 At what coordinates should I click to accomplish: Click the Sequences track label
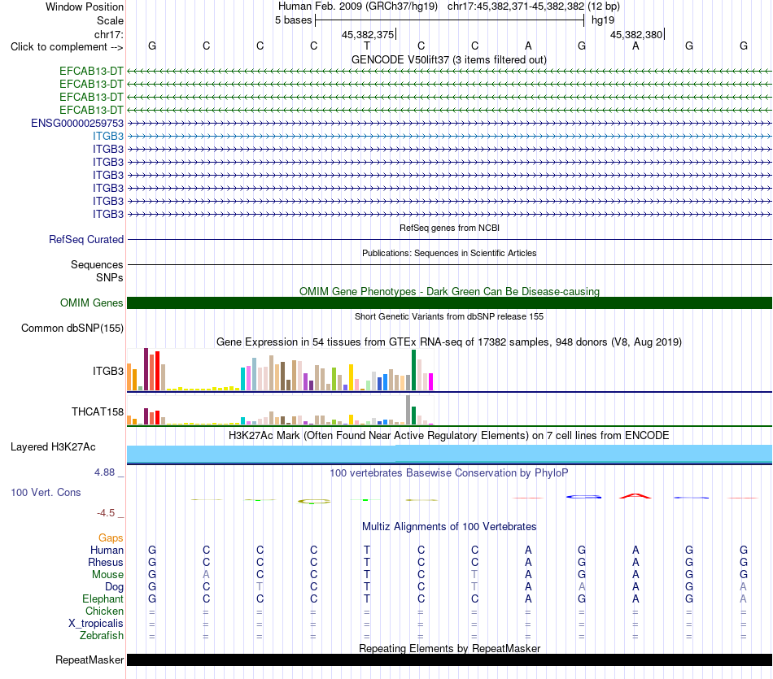[97, 264]
